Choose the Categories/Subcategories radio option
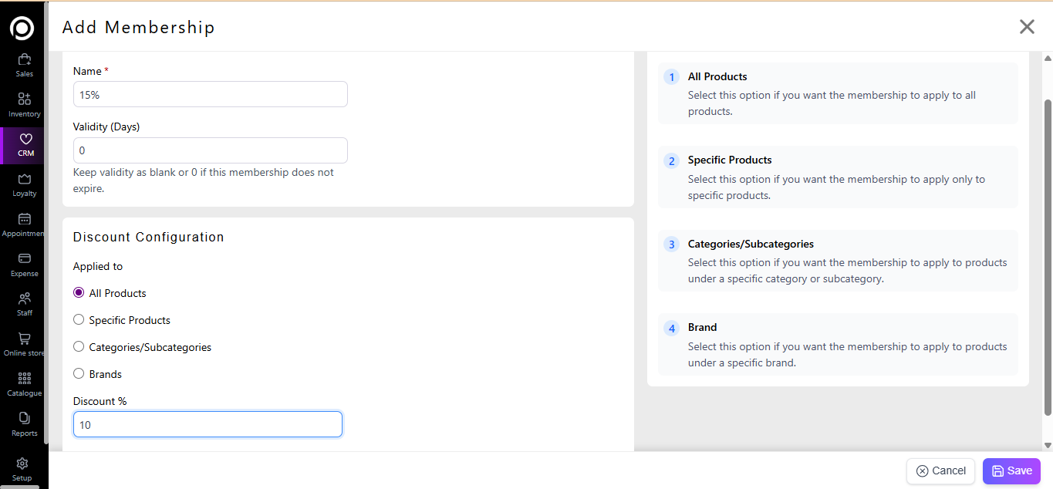The width and height of the screenshot is (1053, 489). coord(79,347)
